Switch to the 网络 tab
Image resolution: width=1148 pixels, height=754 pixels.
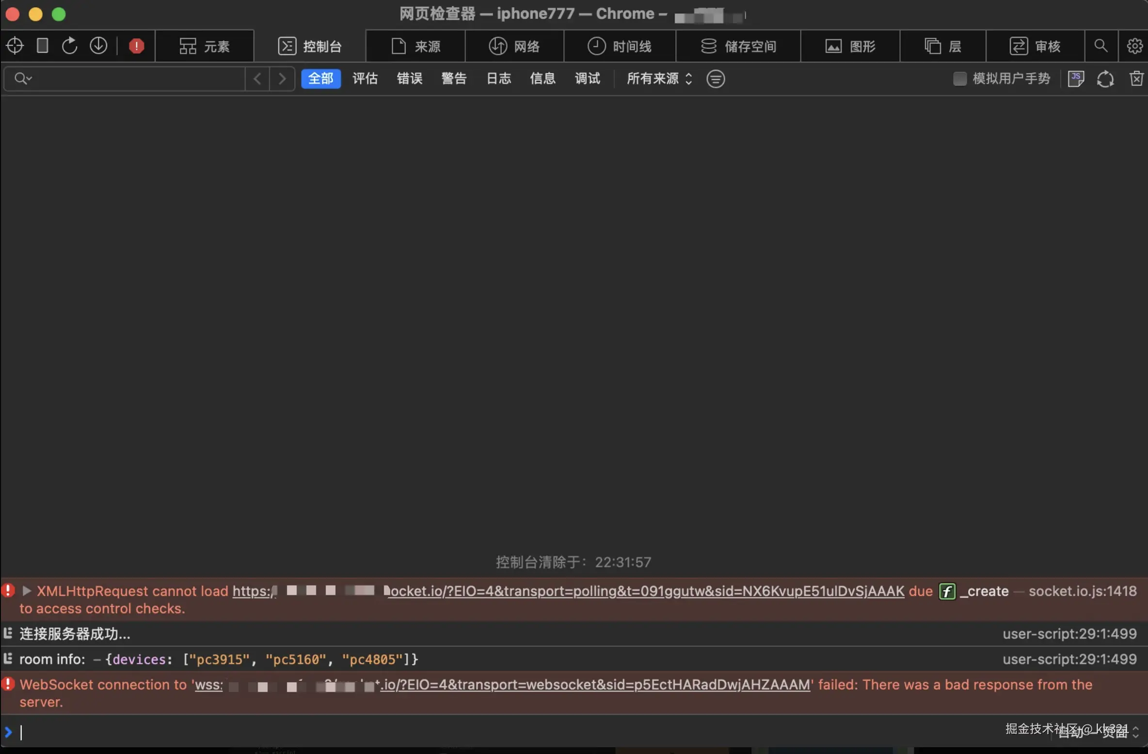(514, 46)
